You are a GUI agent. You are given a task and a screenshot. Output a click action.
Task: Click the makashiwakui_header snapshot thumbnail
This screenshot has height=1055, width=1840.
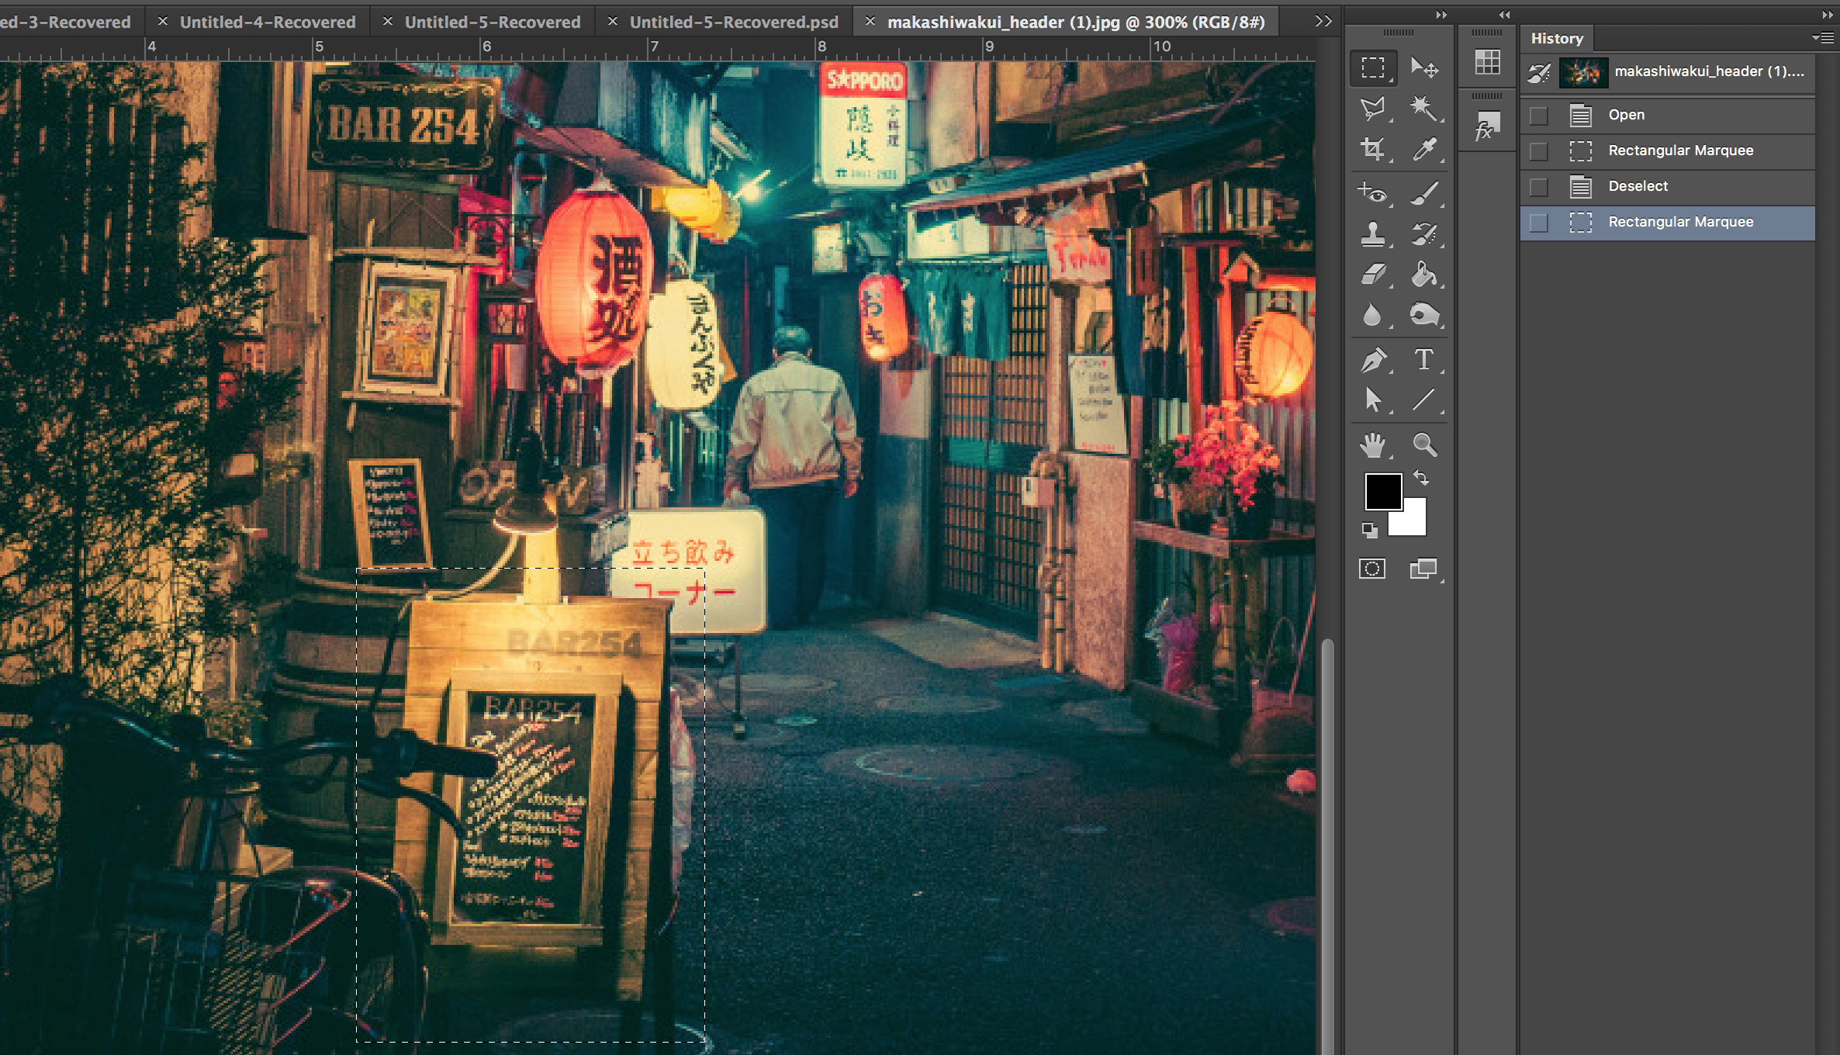(1583, 72)
